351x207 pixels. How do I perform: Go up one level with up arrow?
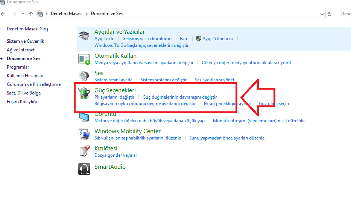pos(31,14)
